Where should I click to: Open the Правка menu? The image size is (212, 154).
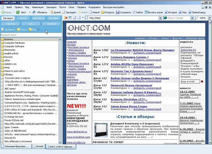pyautogui.click(x=19, y=7)
